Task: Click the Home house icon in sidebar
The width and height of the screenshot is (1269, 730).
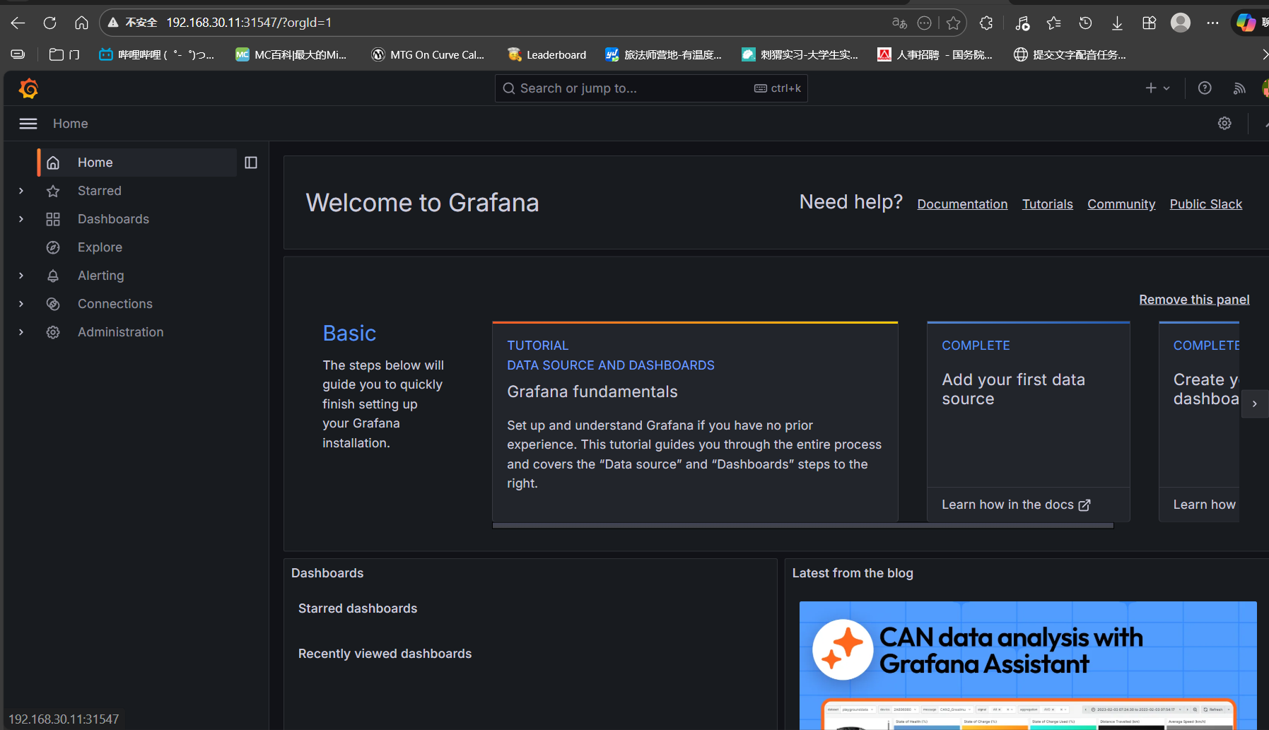Action: tap(53, 163)
